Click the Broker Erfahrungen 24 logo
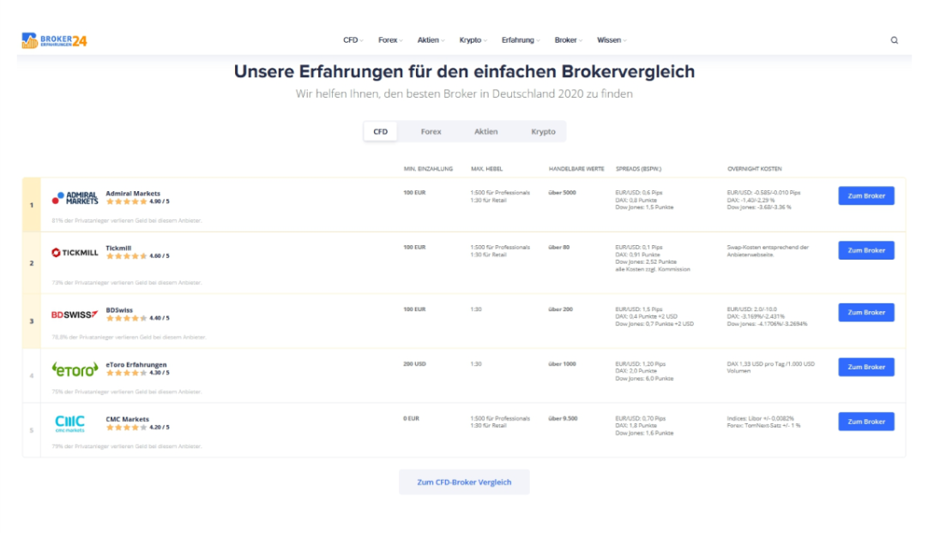928x533 pixels. pyautogui.click(x=54, y=40)
